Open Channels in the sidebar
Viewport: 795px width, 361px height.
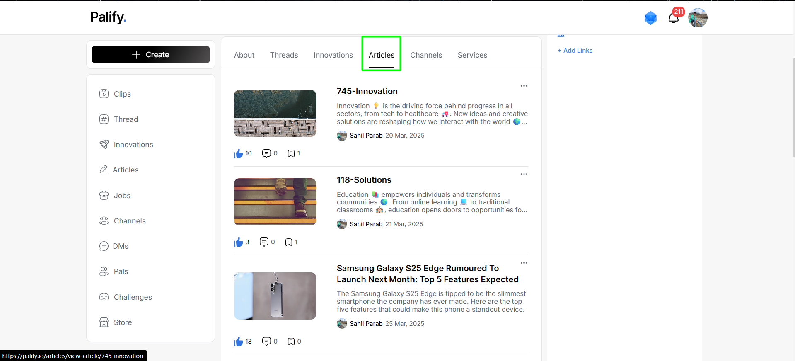click(123, 221)
